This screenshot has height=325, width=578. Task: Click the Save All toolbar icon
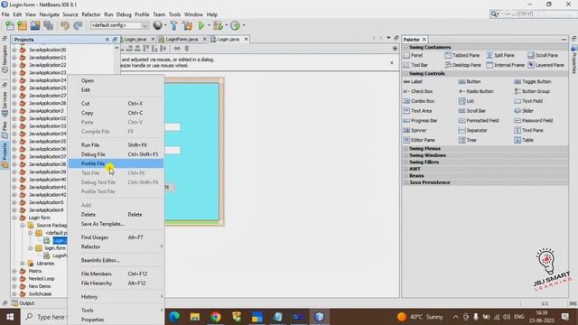(48, 25)
